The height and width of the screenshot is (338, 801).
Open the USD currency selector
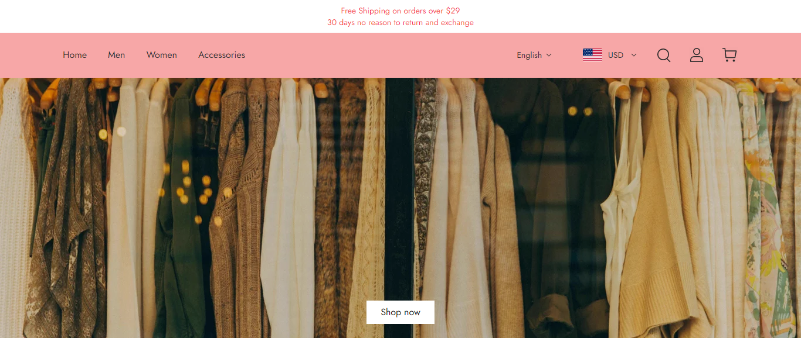point(610,55)
